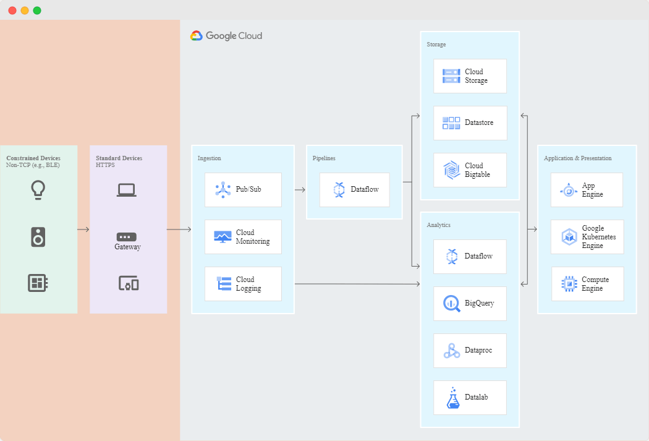The width and height of the screenshot is (649, 441).
Task: Click the HTTPS subtitle text
Action: pos(105,165)
